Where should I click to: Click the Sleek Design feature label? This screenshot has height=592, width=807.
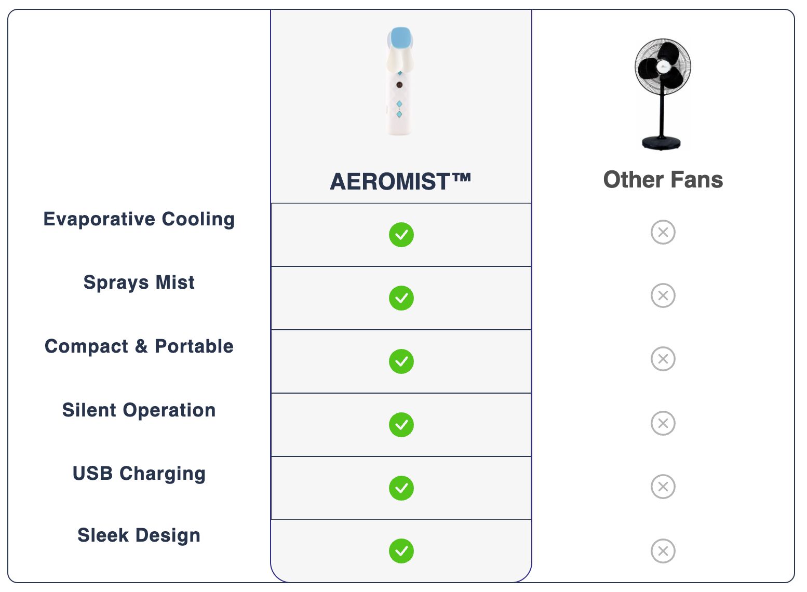[139, 535]
